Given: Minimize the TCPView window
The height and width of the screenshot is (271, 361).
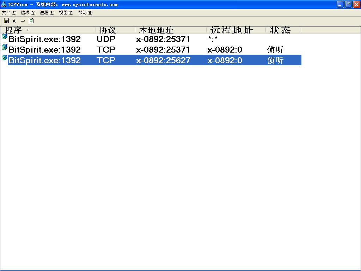Looking at the screenshot, I should click(x=340, y=4).
